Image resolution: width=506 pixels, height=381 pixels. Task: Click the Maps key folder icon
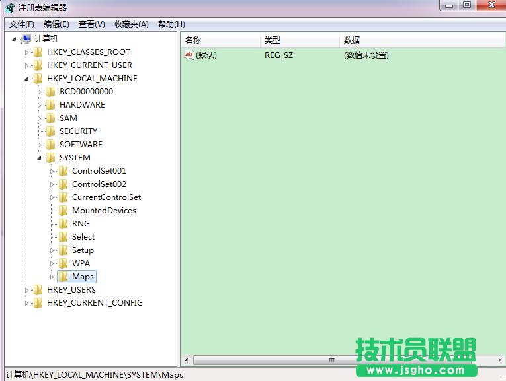tap(63, 277)
